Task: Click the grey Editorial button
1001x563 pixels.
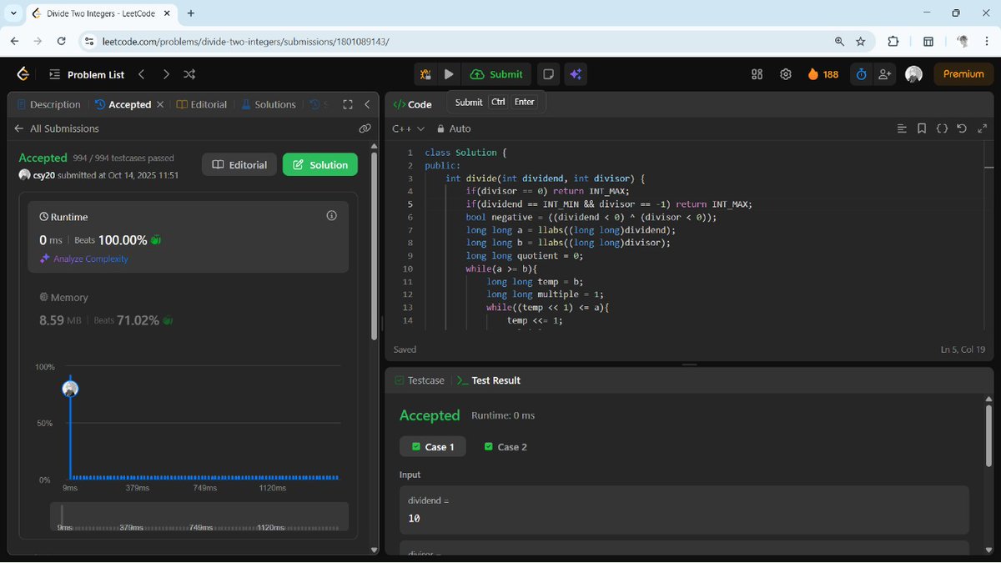Action: (239, 164)
